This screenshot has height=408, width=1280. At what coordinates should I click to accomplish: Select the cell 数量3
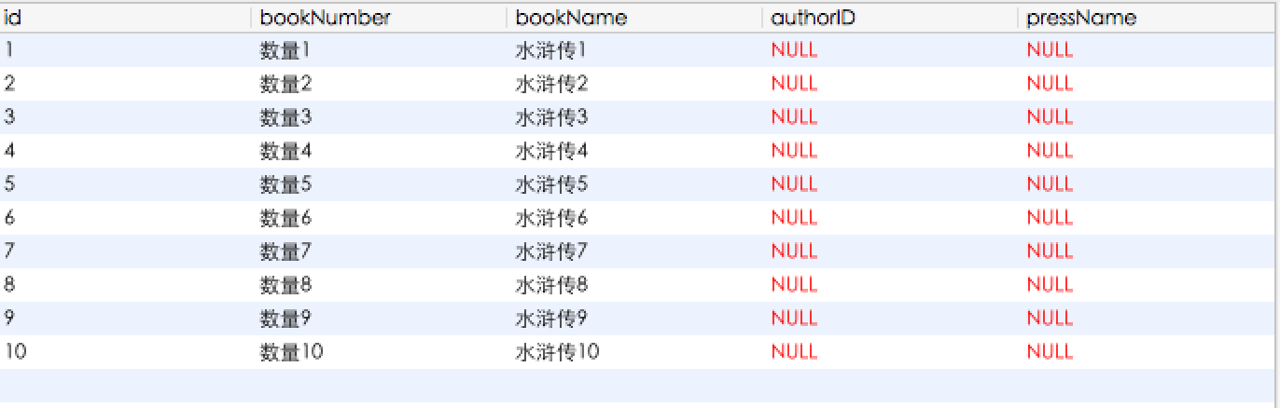(380, 117)
